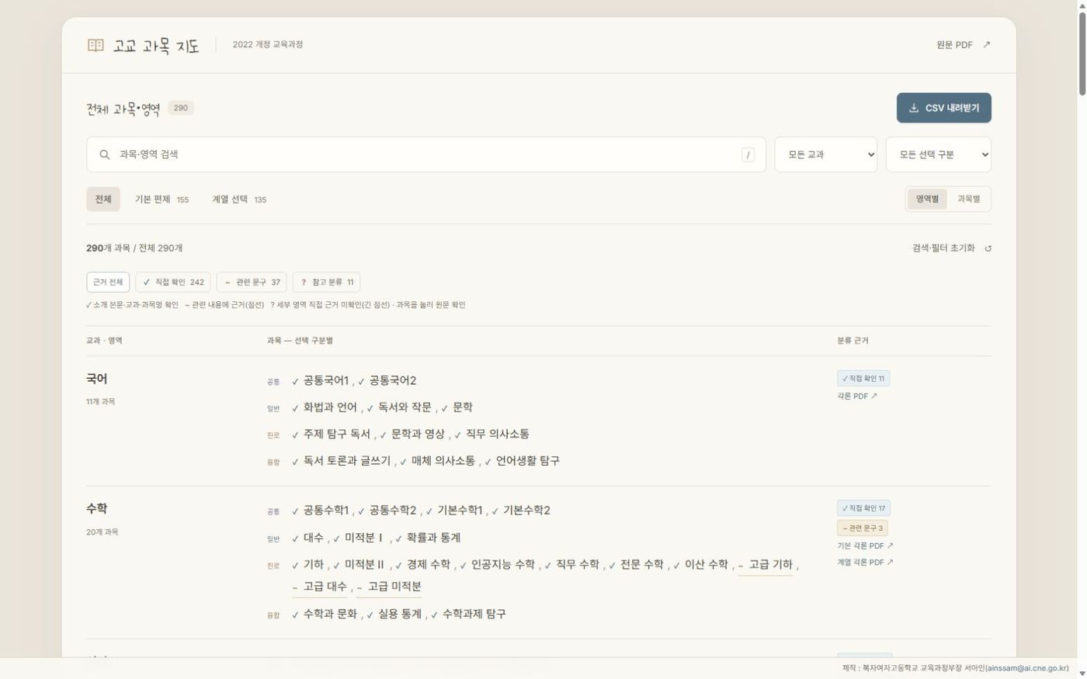Click the magnifier icon in search box

pyautogui.click(x=104, y=154)
